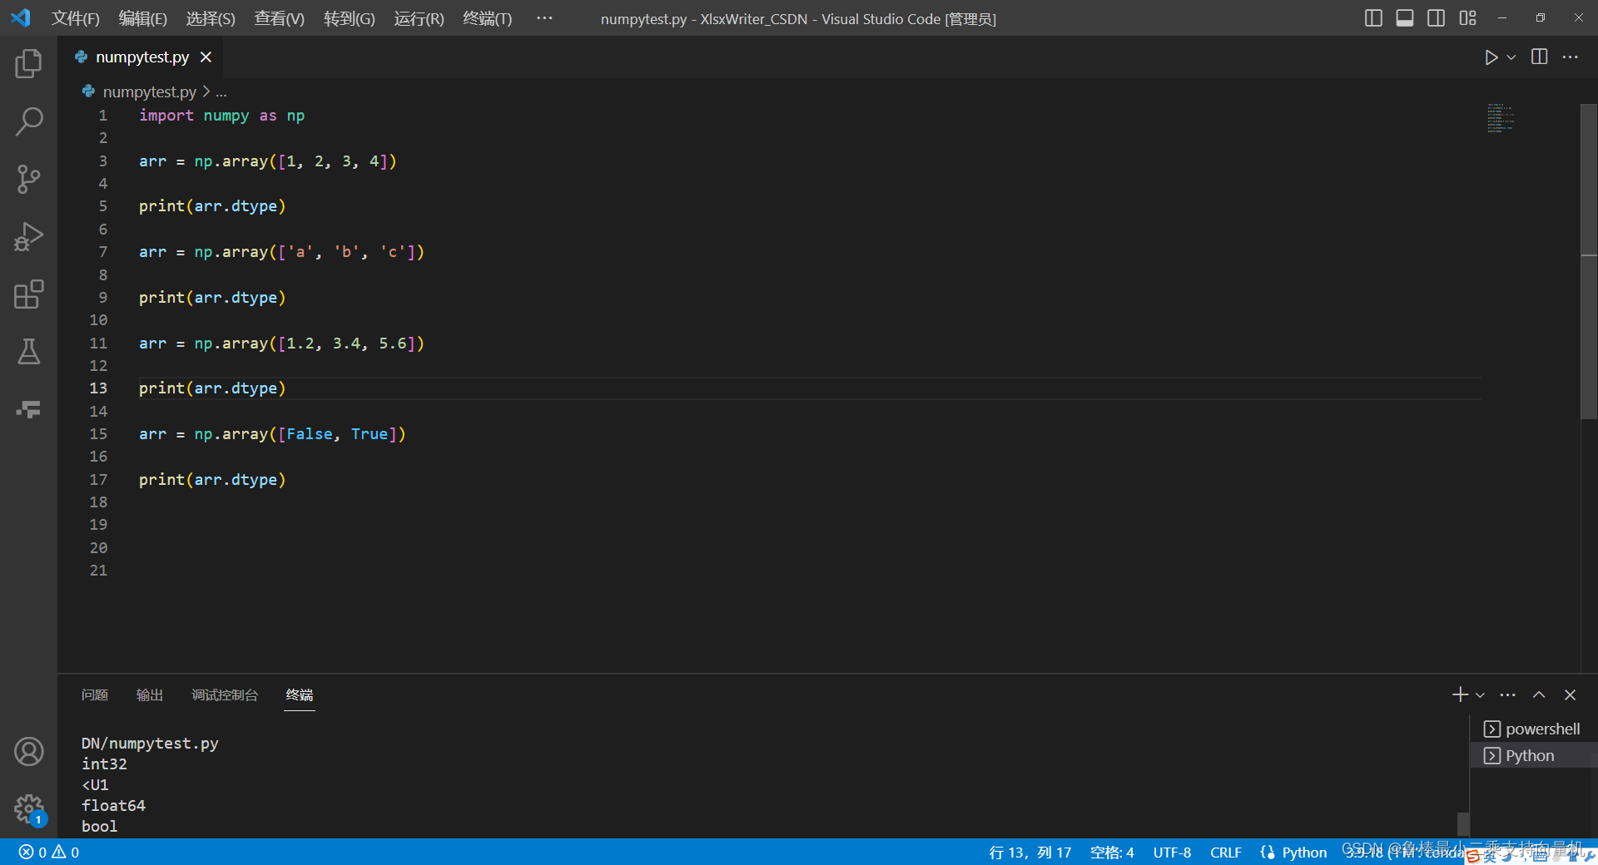Open Customize Layout button

point(1468,18)
